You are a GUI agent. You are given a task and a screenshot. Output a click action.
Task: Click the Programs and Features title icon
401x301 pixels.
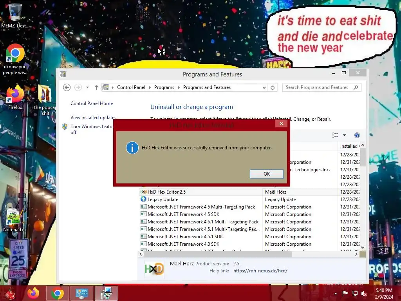coord(63,74)
